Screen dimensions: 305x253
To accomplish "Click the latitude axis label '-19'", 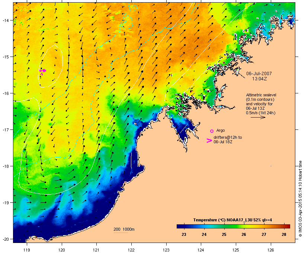I will (x=5, y=202).
